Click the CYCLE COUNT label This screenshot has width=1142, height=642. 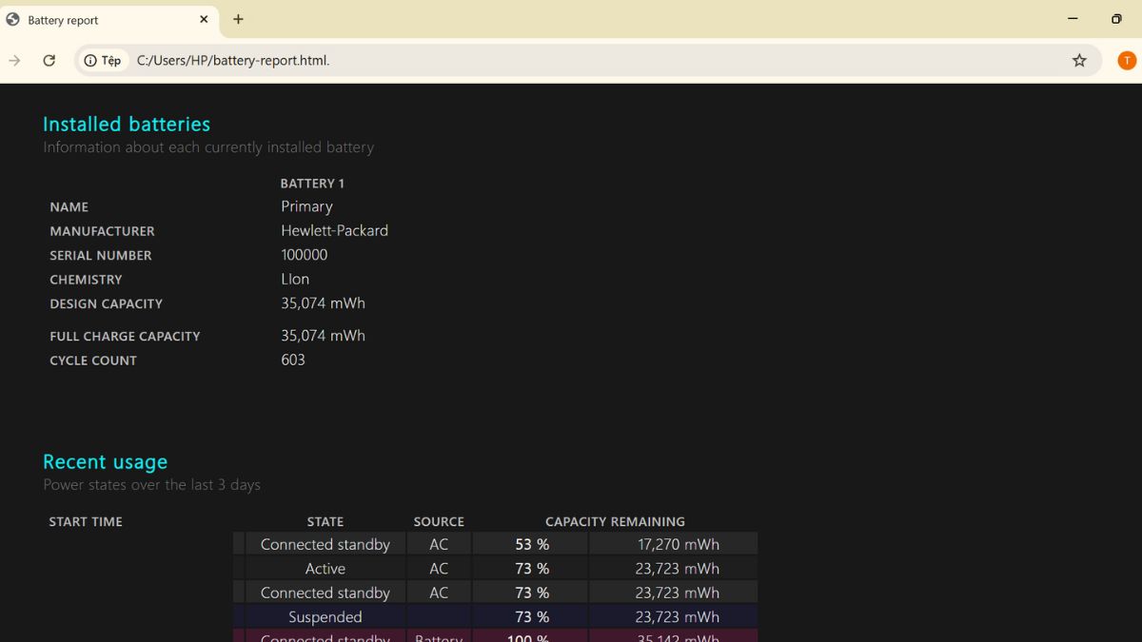tap(93, 360)
